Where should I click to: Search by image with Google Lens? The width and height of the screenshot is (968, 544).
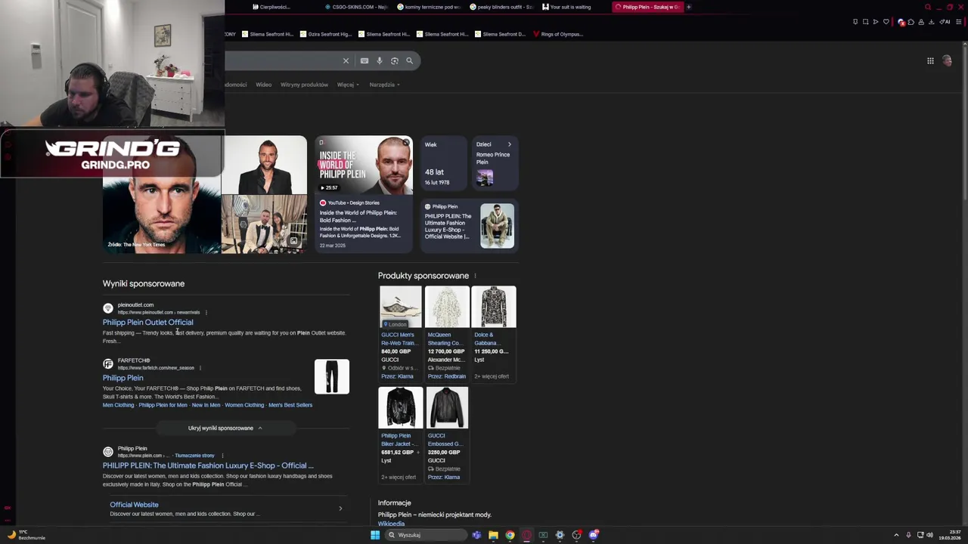pyautogui.click(x=394, y=60)
